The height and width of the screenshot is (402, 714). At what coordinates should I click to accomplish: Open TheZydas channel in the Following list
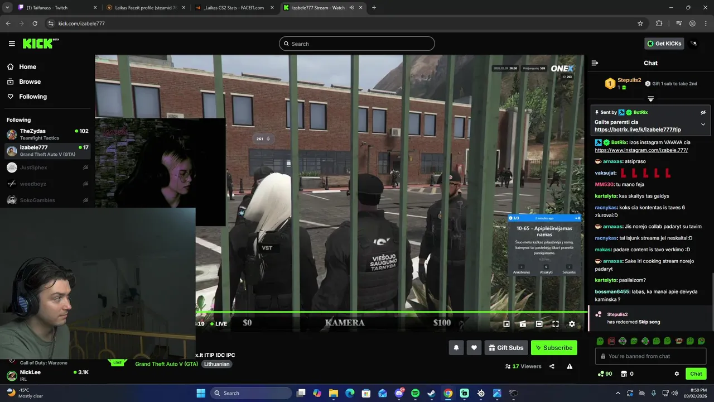click(47, 134)
